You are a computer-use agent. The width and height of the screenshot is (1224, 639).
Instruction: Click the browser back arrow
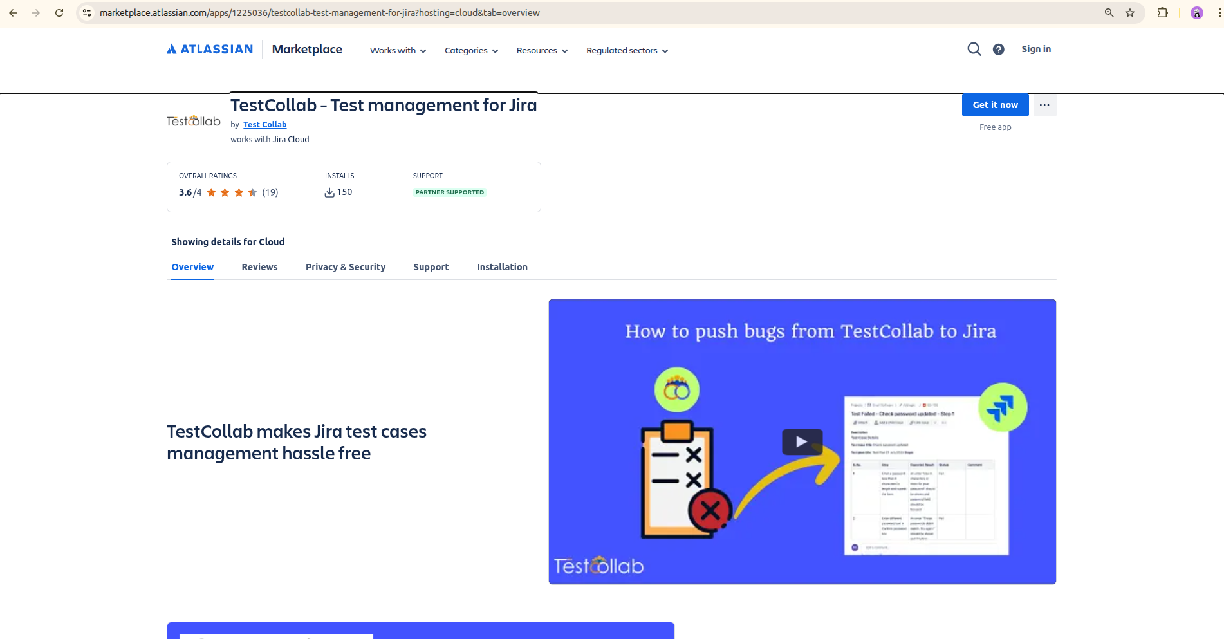(x=13, y=13)
